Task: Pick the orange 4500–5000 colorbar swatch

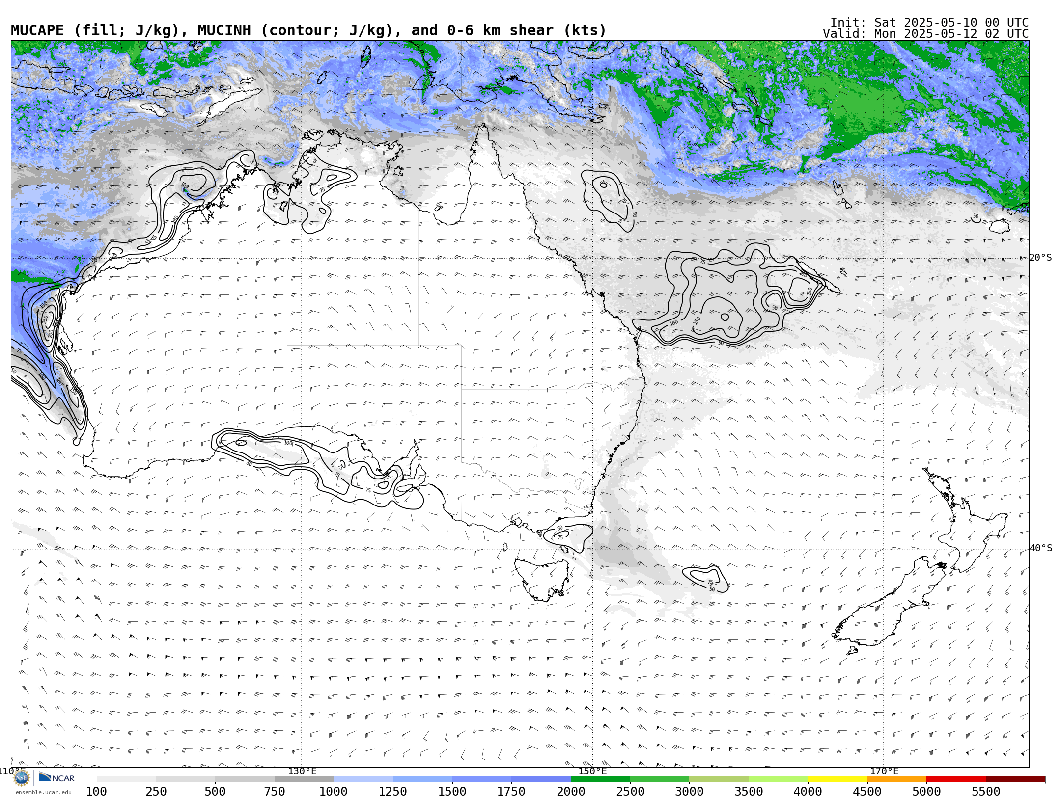Action: click(897, 779)
